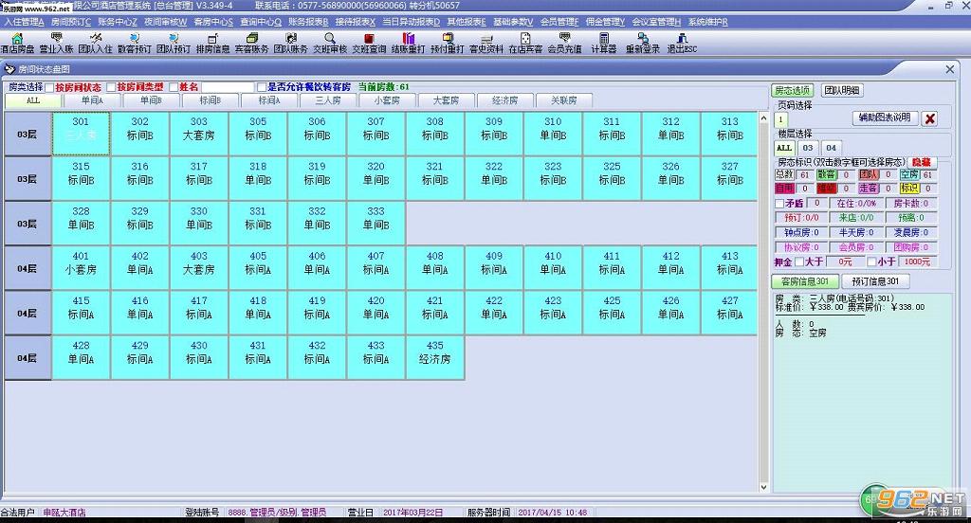Select page 1 under 页码选择
This screenshot has height=523, width=971.
click(781, 120)
